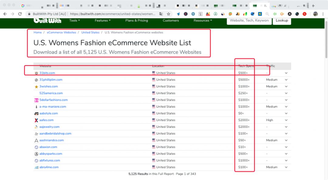Follow the Home breadcrumb link

pos(38,32)
